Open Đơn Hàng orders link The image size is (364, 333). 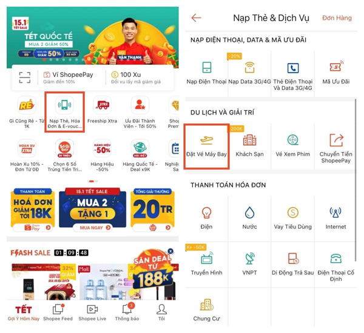(x=337, y=18)
